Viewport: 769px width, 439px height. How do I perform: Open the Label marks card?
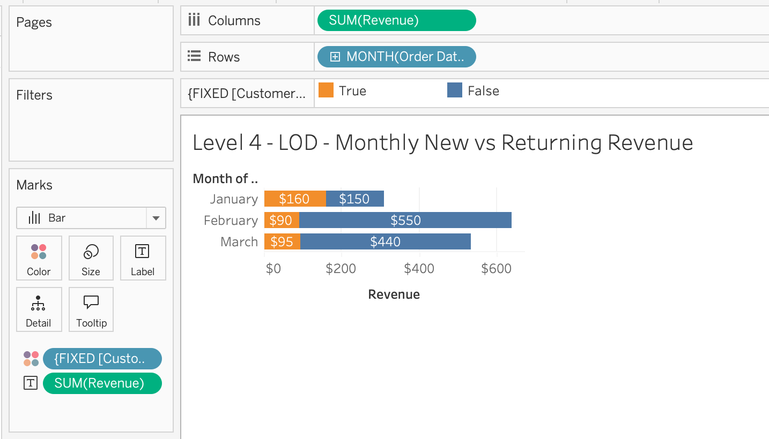coord(142,252)
